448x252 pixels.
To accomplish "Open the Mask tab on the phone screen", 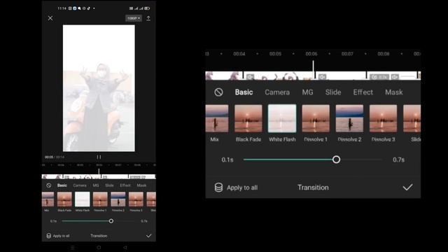I will (x=141, y=185).
